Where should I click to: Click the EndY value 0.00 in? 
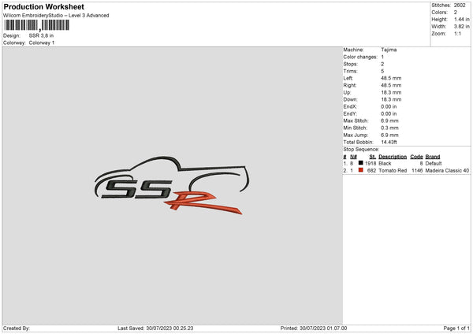click(x=389, y=113)
